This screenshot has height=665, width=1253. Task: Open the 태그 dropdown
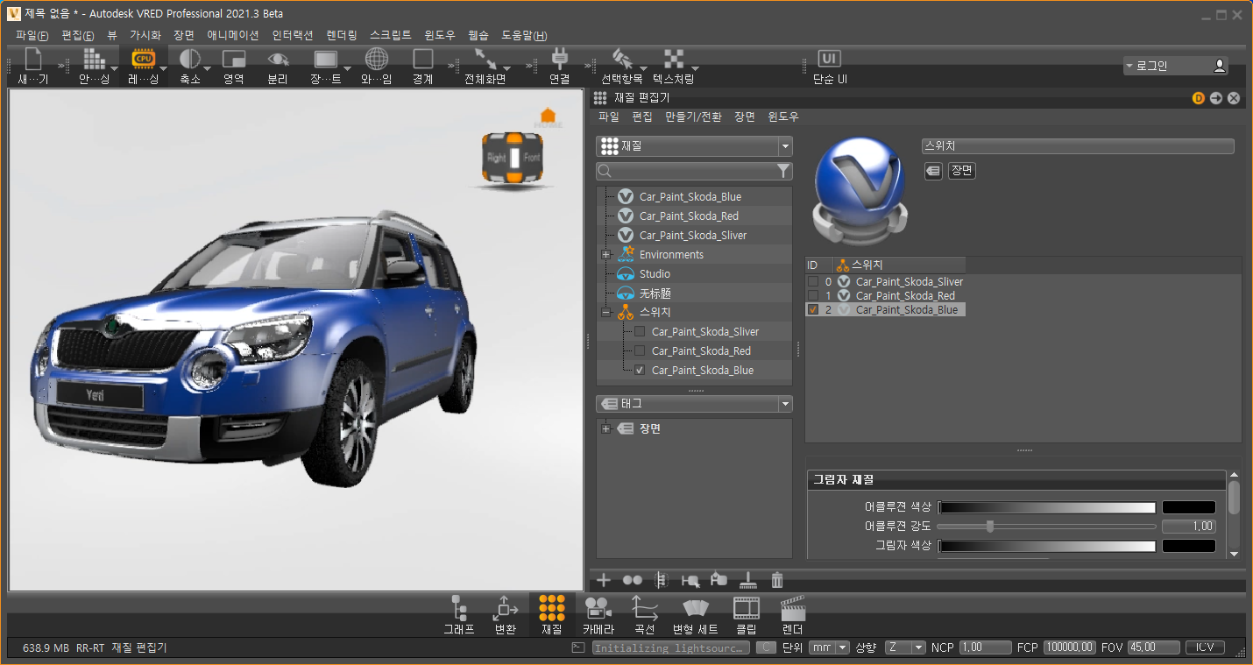(785, 404)
